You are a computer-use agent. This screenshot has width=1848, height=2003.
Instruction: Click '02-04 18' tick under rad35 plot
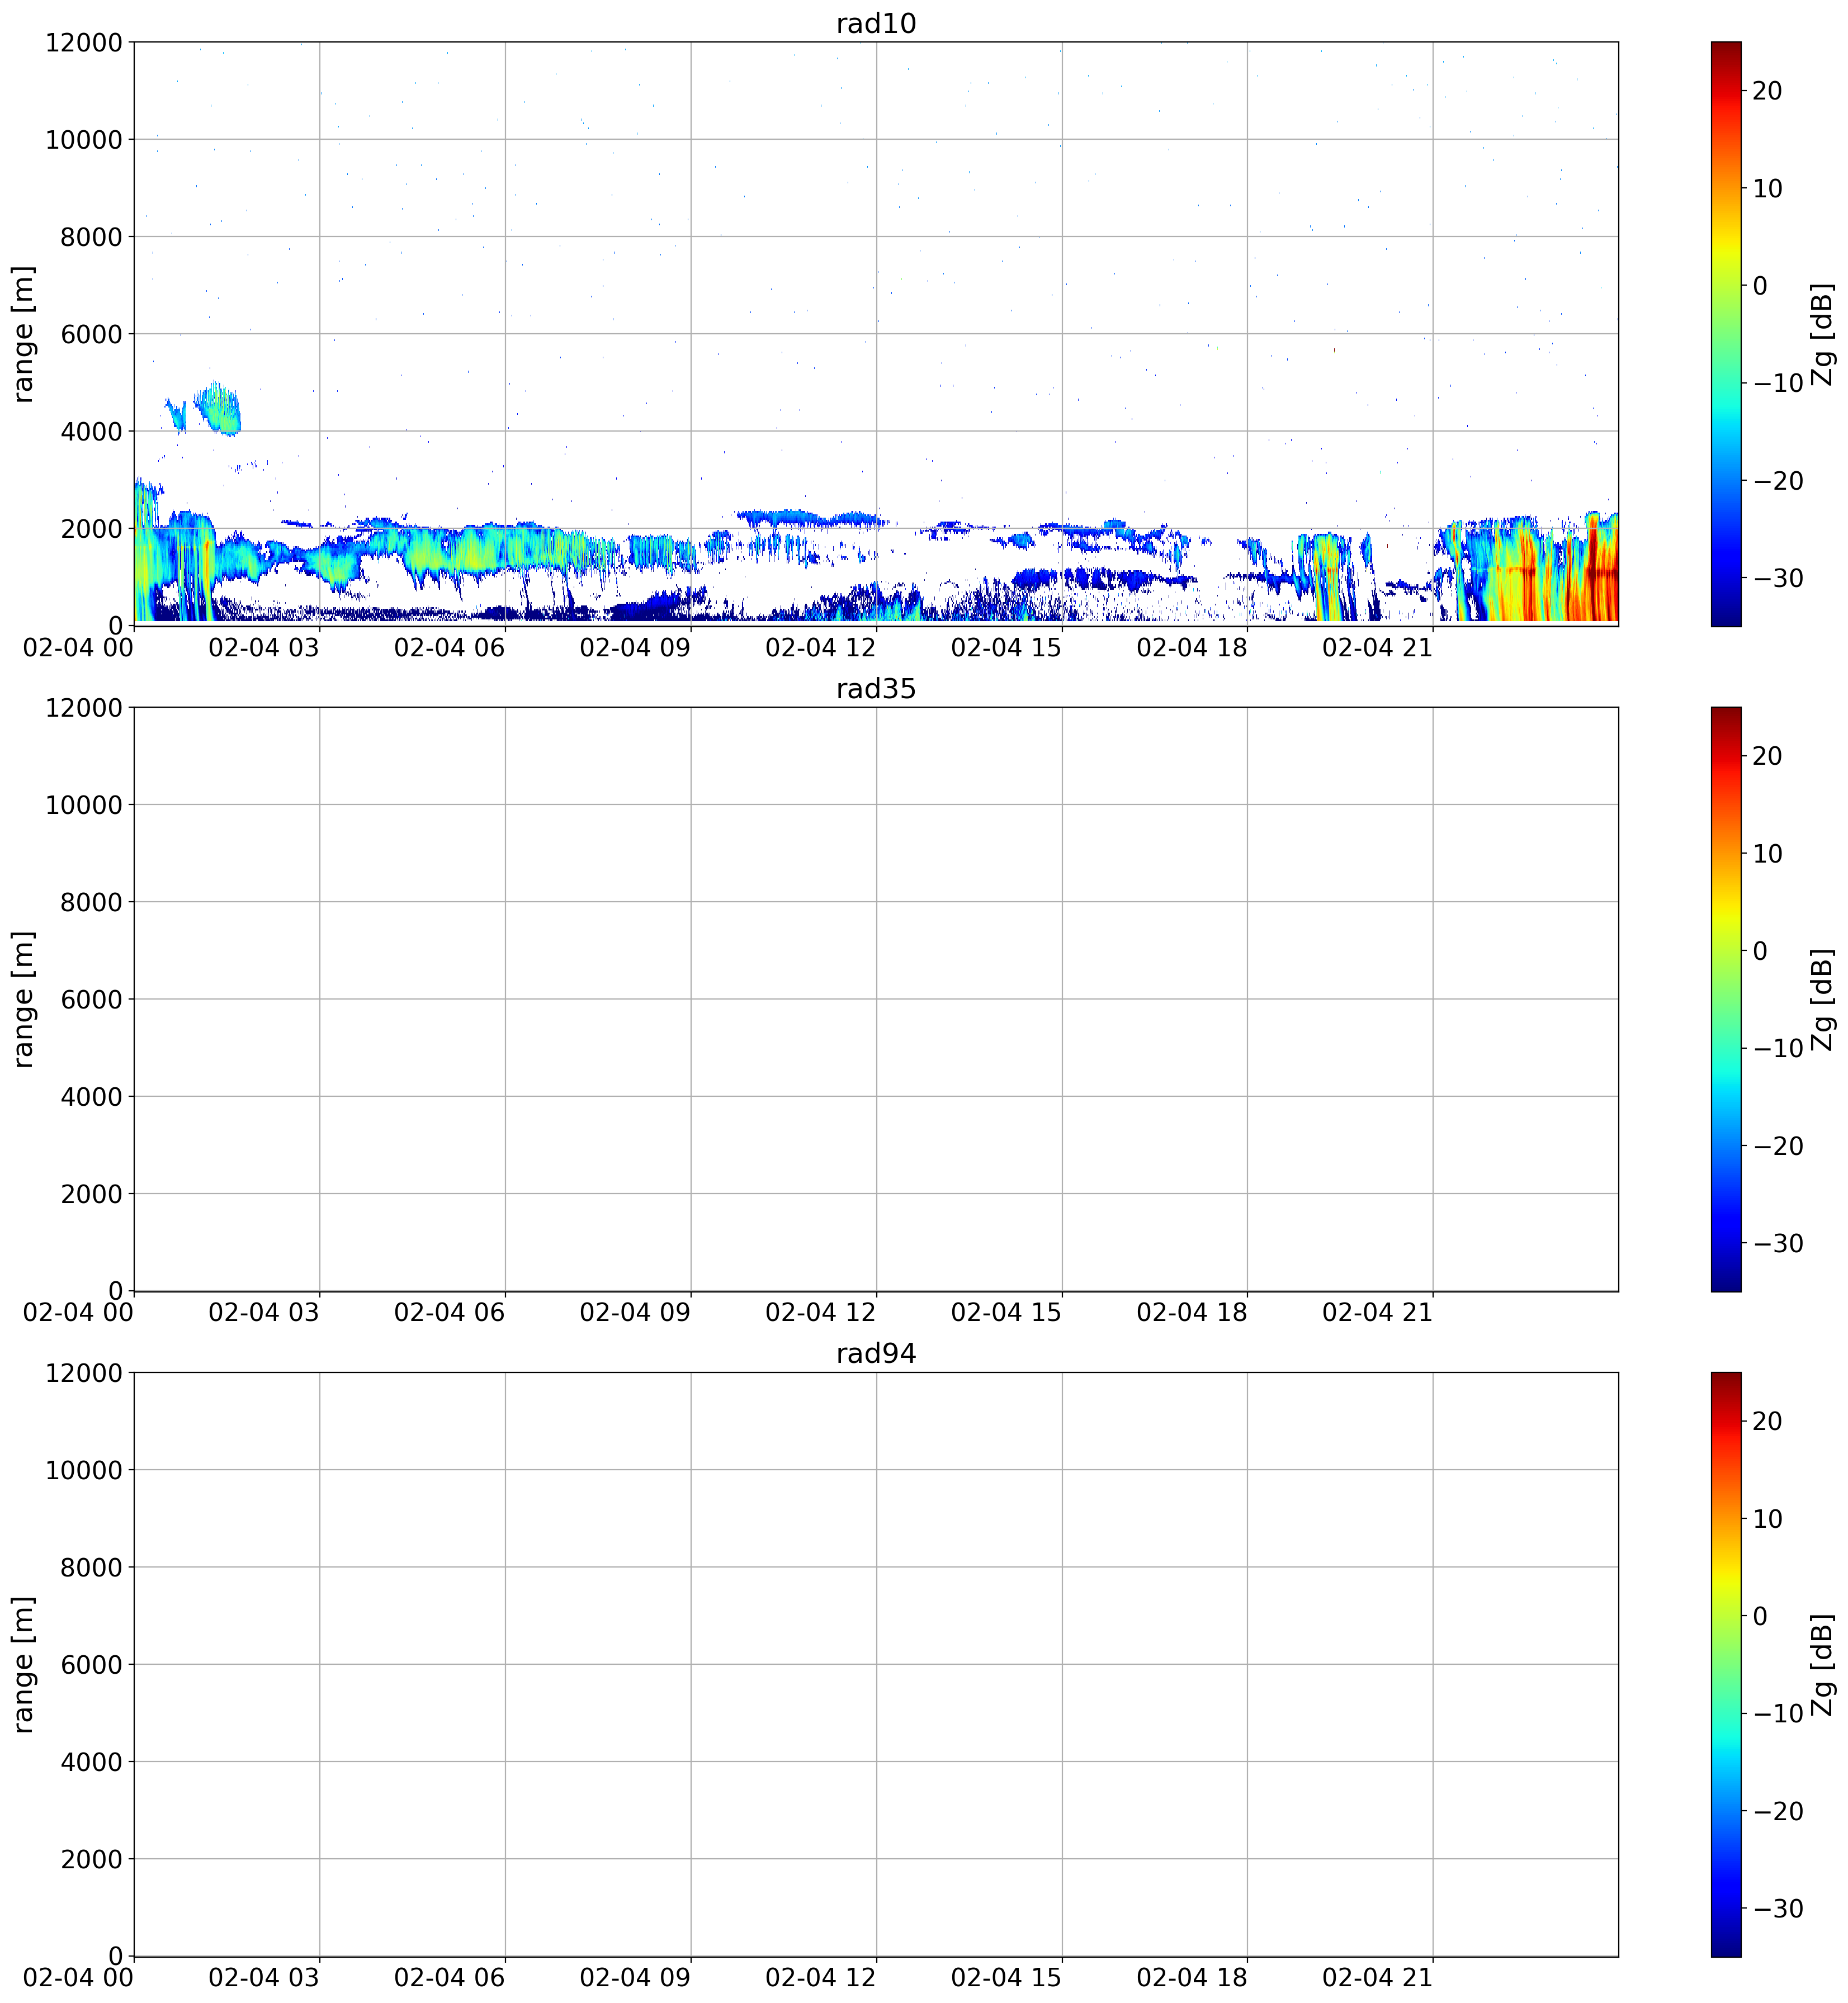[x=1192, y=1312]
